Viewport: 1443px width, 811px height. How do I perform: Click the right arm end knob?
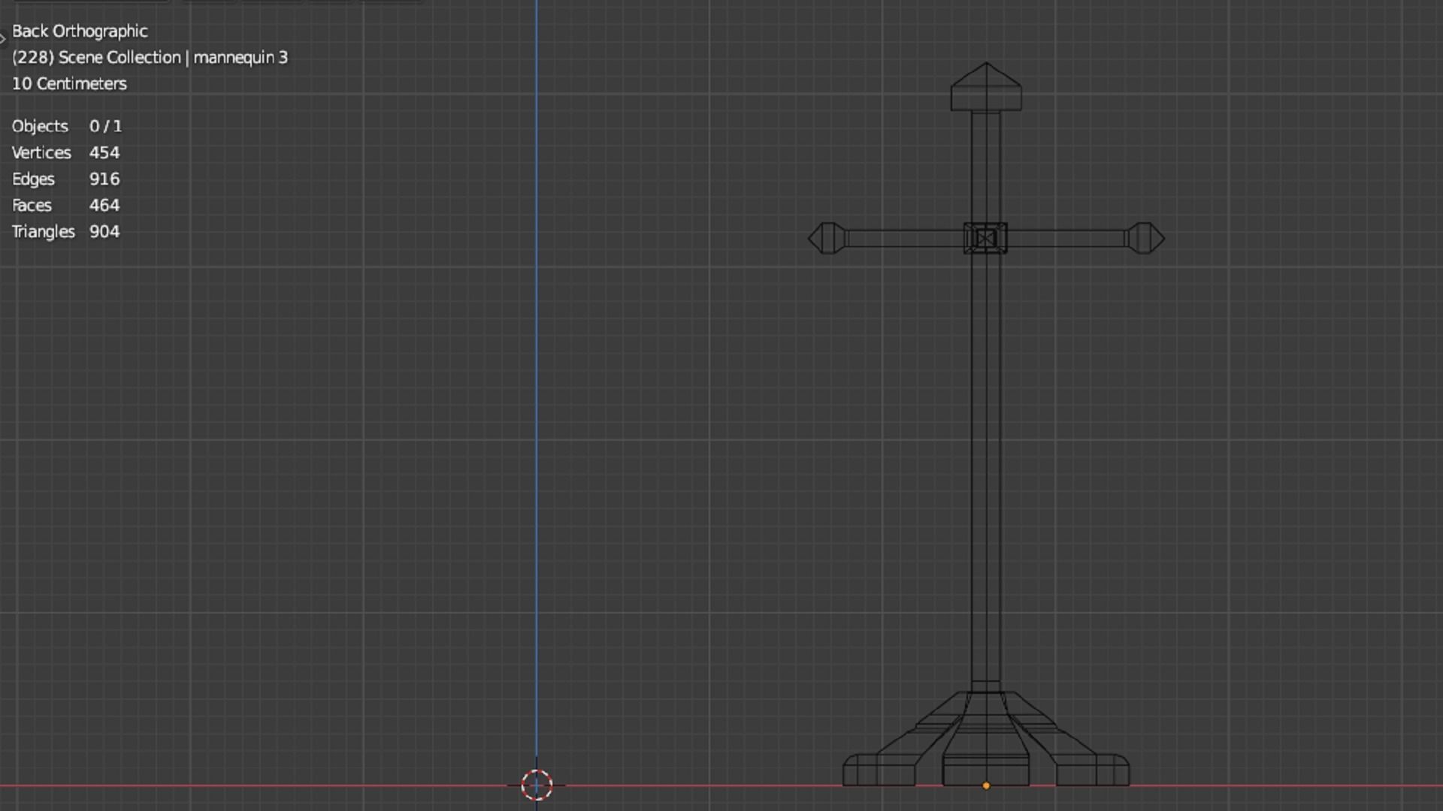[x=1145, y=239]
